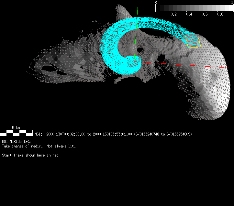Click the grayscale gradient color bar
Screen dimensions: 234x206
[x=196, y=8]
